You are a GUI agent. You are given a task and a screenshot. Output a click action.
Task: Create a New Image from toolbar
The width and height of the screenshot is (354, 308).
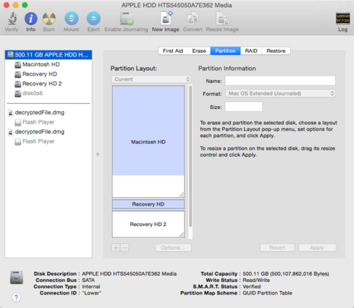click(166, 18)
